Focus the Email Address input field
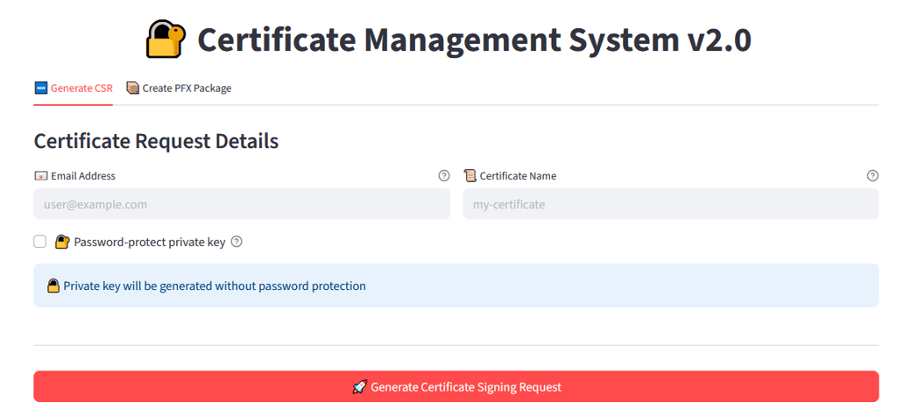 (242, 204)
